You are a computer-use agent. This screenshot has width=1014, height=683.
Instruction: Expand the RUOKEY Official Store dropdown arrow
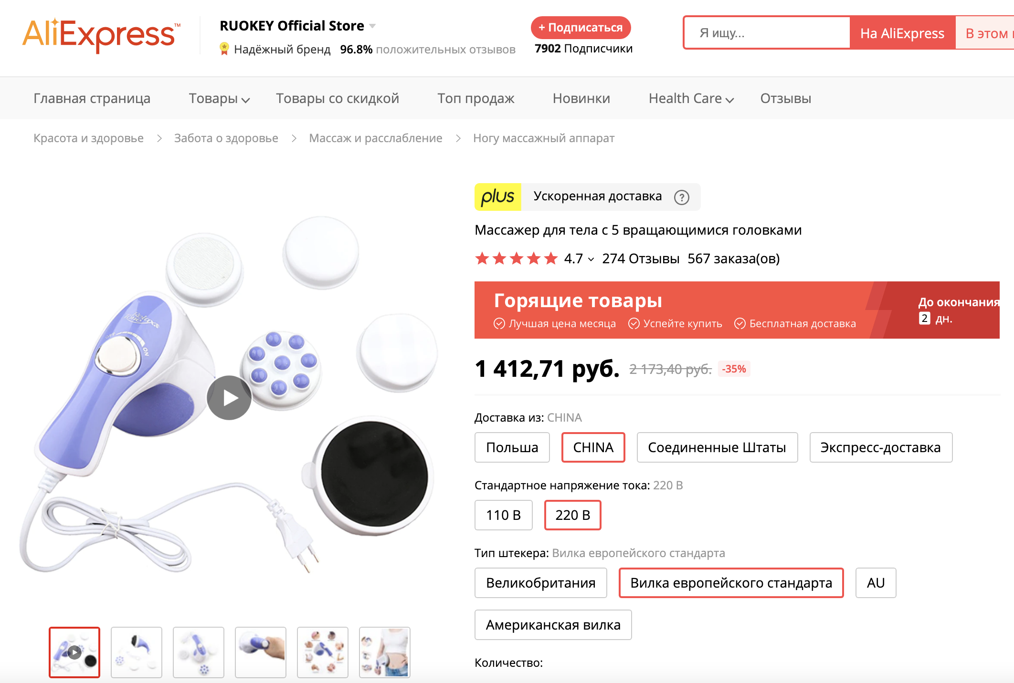372,26
